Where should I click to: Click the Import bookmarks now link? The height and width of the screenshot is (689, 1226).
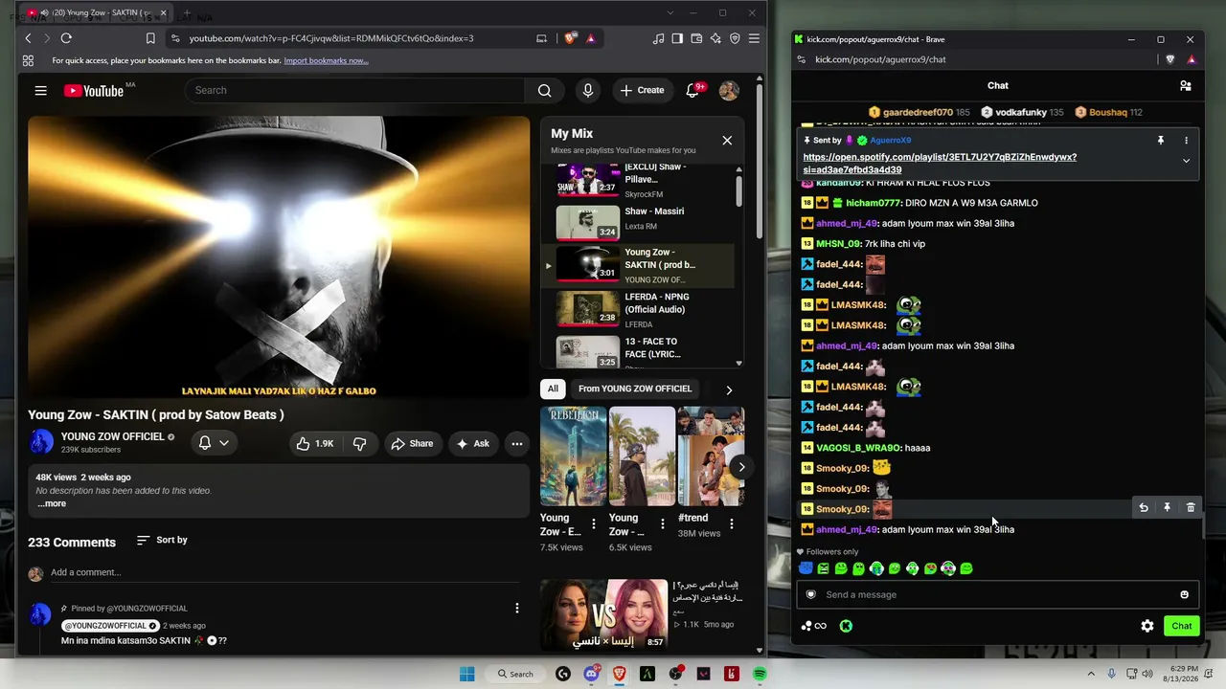[326, 60]
